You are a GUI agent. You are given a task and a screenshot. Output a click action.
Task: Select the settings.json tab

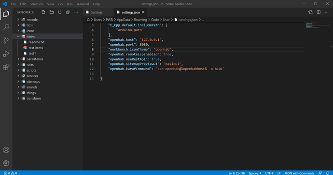(131, 12)
